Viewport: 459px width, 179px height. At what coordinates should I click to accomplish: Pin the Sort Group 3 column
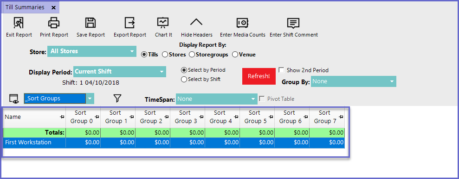pos(201,117)
